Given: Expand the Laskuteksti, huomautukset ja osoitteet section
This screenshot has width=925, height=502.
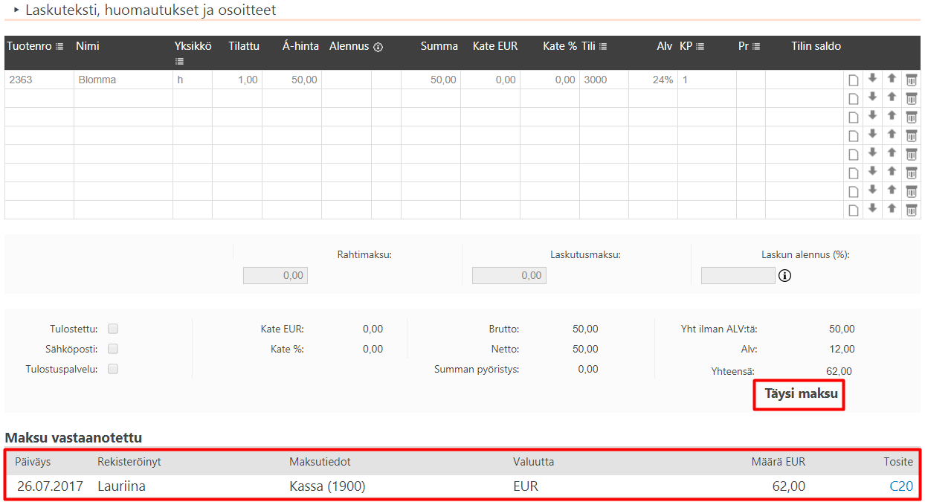Looking at the screenshot, I should click(16, 10).
